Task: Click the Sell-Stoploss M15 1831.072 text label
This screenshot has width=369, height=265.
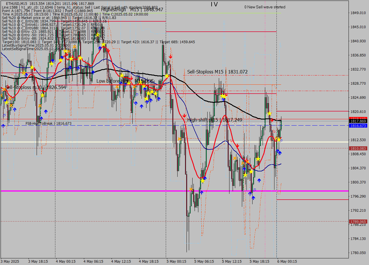Action: 217,72
